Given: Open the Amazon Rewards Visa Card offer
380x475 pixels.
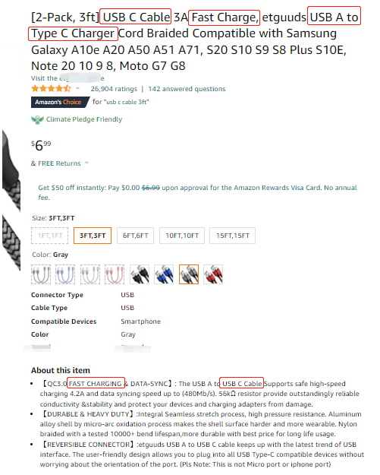Looking at the screenshot, I should pyautogui.click(x=197, y=192).
